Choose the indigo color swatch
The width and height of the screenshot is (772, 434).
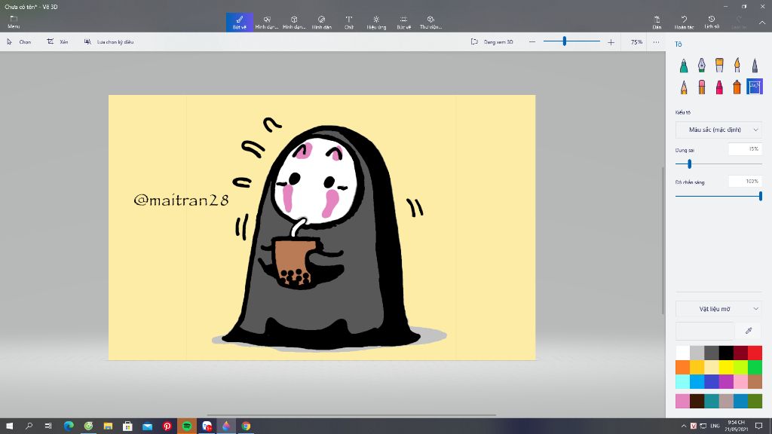(712, 381)
